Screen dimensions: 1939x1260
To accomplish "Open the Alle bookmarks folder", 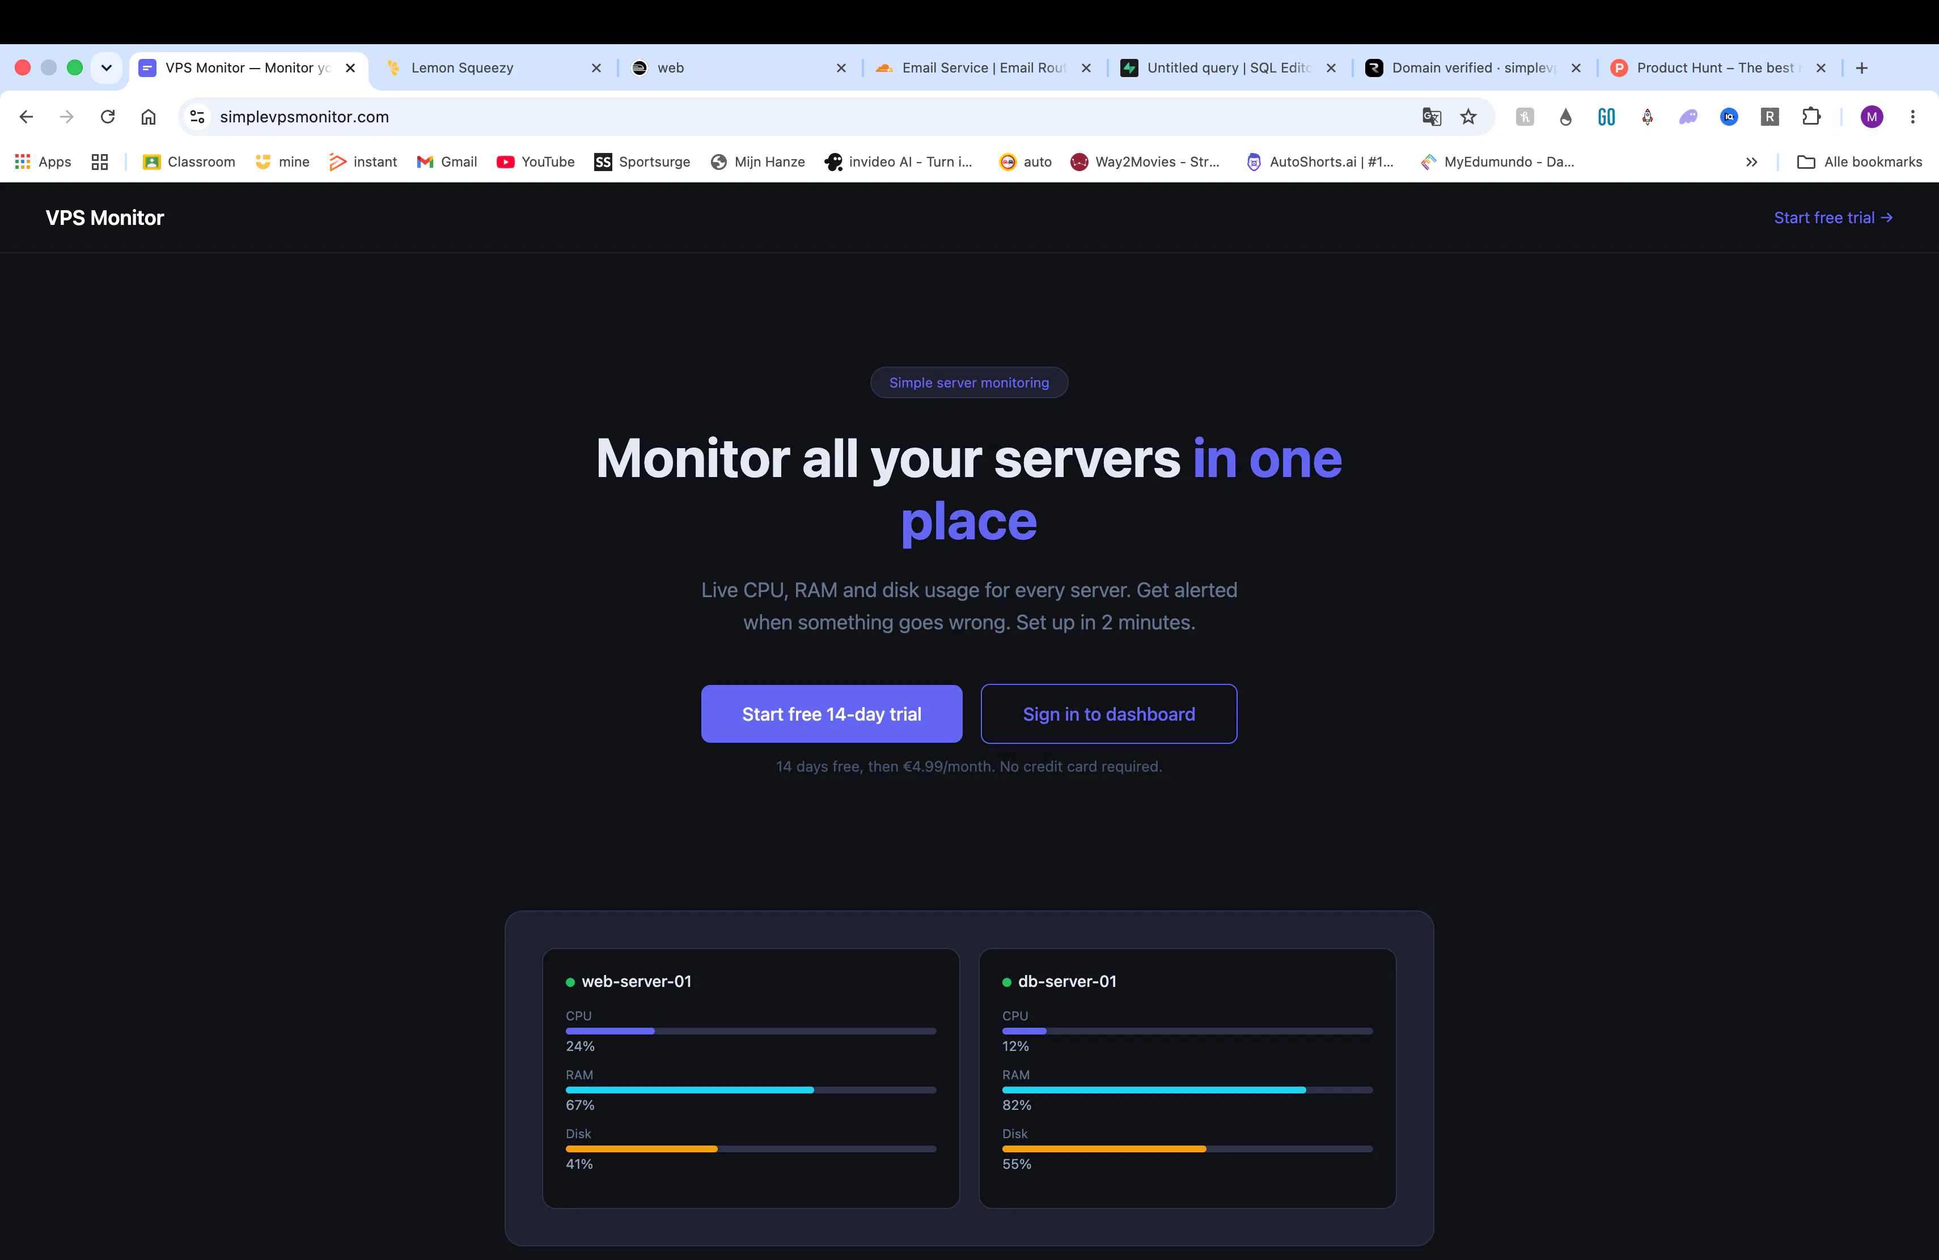I will (1859, 162).
